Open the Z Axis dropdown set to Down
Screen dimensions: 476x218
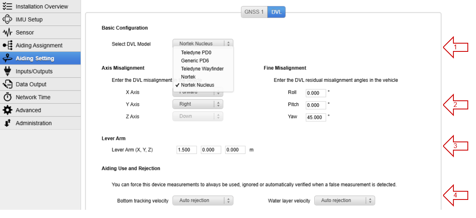tap(198, 116)
